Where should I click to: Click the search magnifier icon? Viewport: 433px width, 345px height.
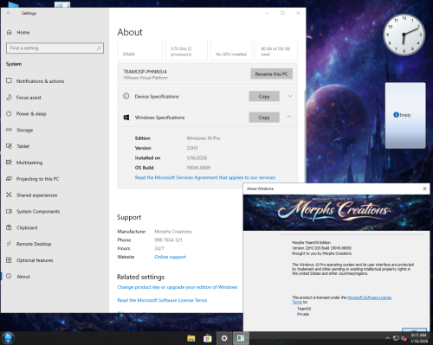[99, 48]
